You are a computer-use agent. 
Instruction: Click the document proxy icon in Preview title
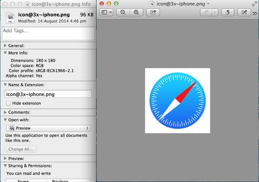[x=152, y=4]
